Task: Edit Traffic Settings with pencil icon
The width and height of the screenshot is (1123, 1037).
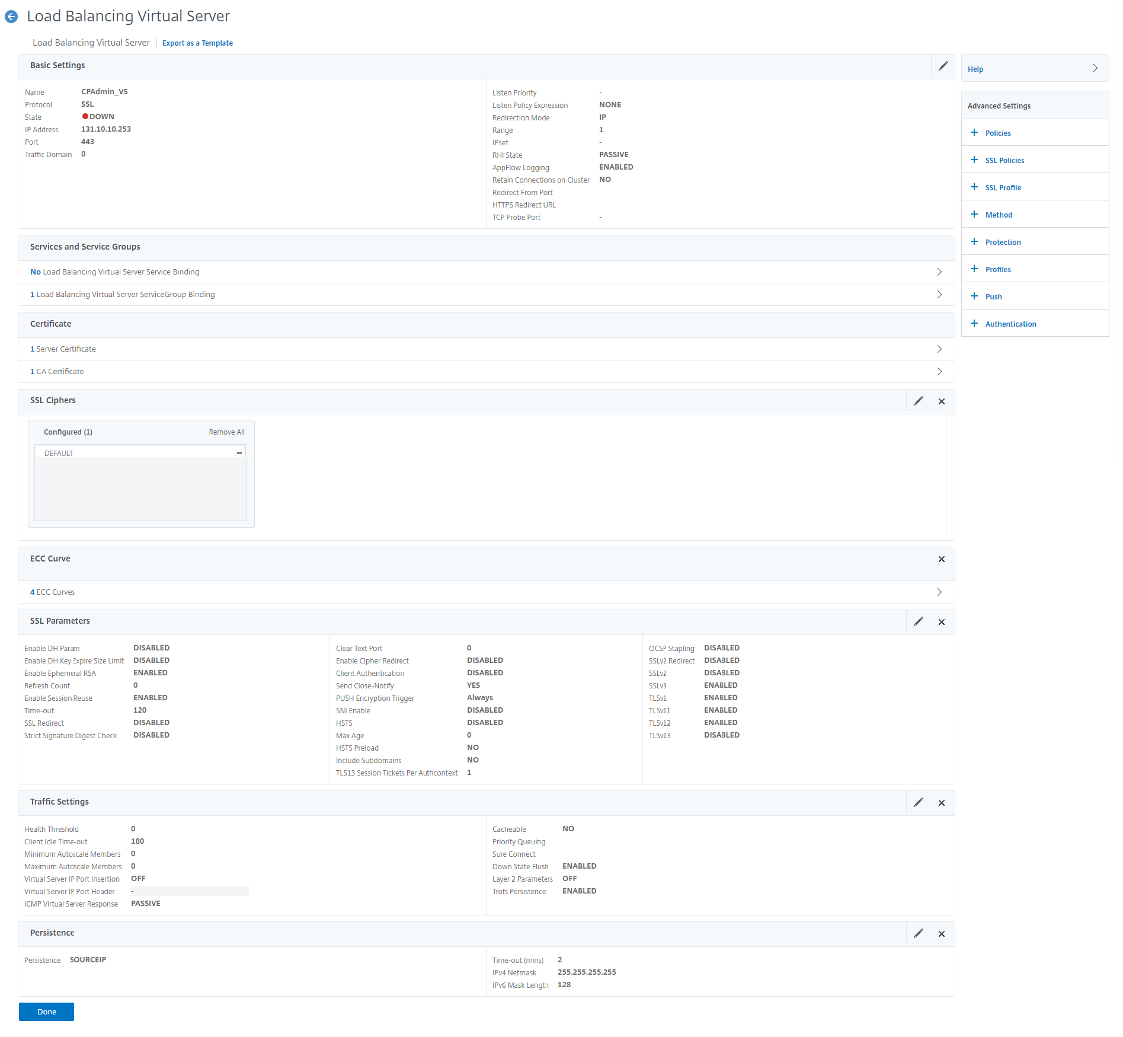Action: (x=918, y=802)
